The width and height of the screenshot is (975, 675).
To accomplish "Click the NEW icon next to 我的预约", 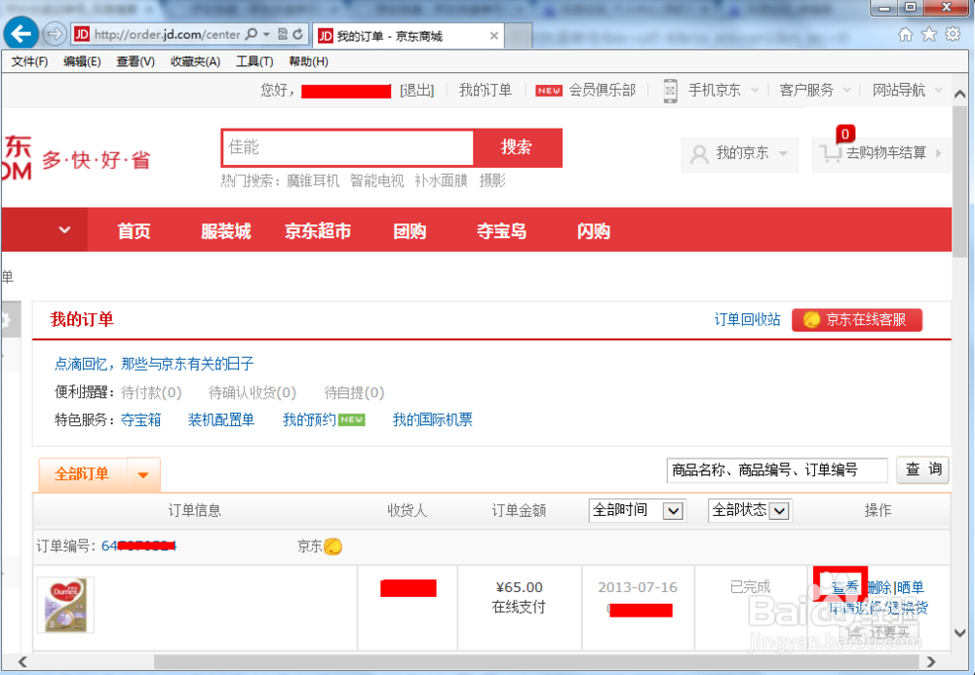I will click(352, 418).
